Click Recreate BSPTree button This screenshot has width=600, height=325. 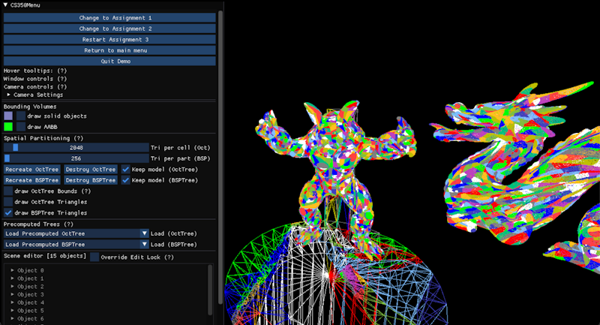click(x=32, y=180)
